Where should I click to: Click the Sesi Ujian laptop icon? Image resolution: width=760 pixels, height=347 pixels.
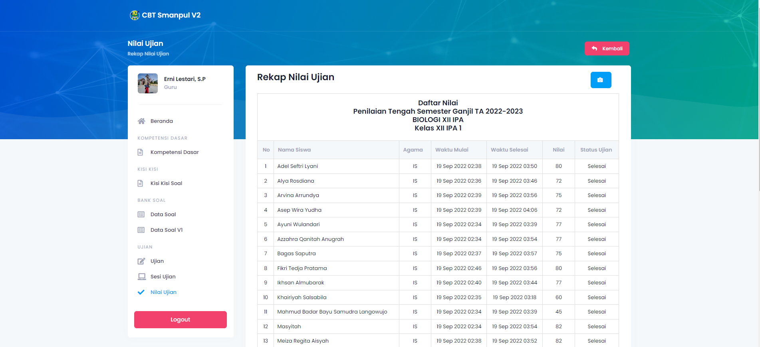[x=141, y=277]
